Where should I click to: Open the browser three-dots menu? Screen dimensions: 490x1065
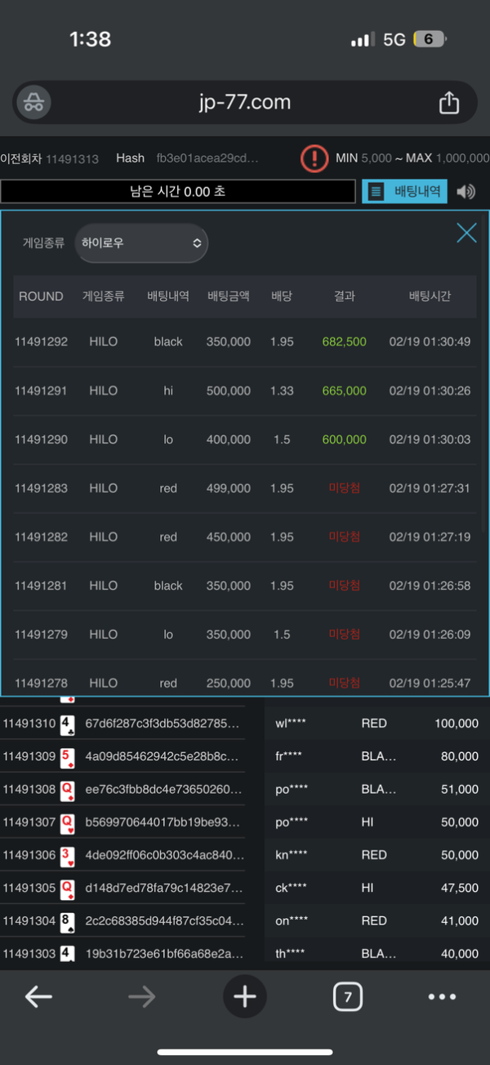click(442, 996)
